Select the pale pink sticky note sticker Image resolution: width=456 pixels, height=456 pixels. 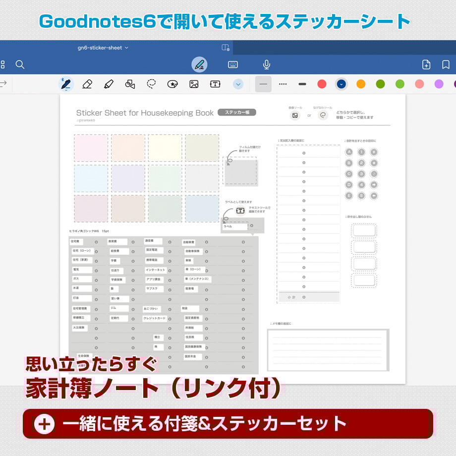[91, 148]
